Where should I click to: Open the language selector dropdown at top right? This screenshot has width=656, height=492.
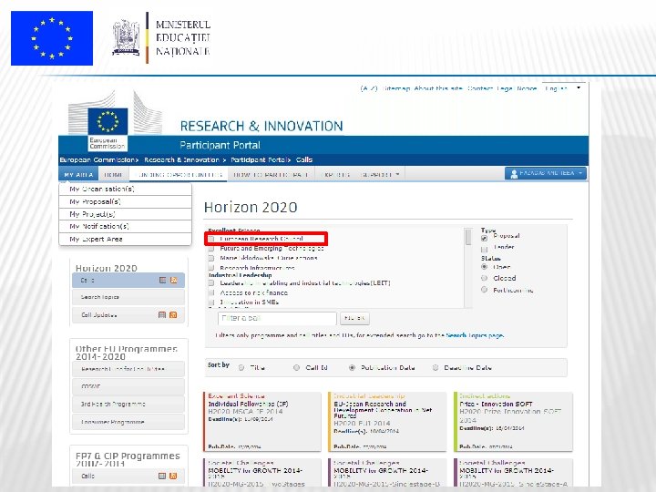tap(563, 88)
